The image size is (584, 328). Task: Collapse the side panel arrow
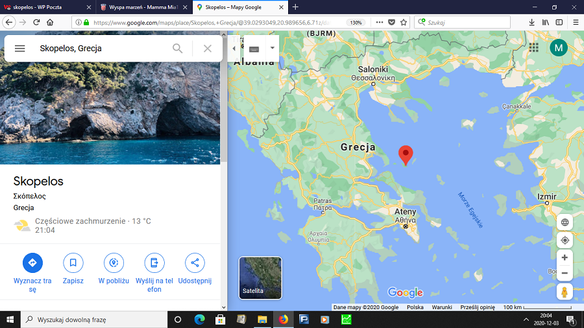coord(234,49)
